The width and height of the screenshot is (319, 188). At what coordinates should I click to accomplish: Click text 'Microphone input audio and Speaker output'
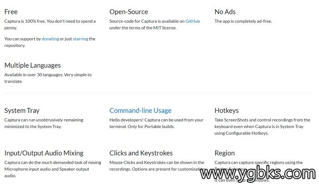pos(47,169)
